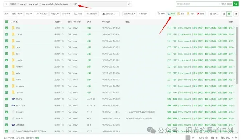Uncheck the Catt.php file checkbox
Image resolution: width=241 pixels, height=140 pixels.
pos(7,125)
